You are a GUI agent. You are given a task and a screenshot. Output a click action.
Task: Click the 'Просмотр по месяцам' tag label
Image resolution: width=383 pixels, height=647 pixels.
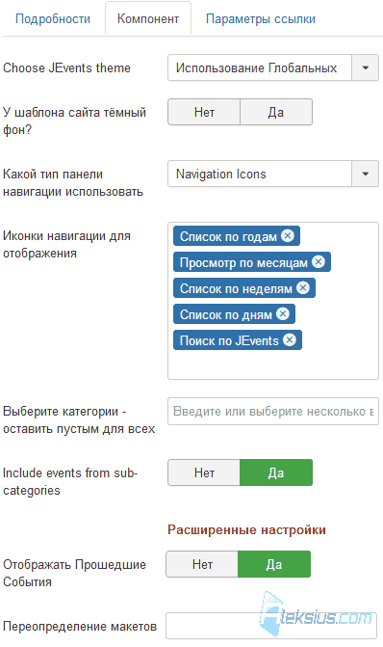(x=243, y=262)
